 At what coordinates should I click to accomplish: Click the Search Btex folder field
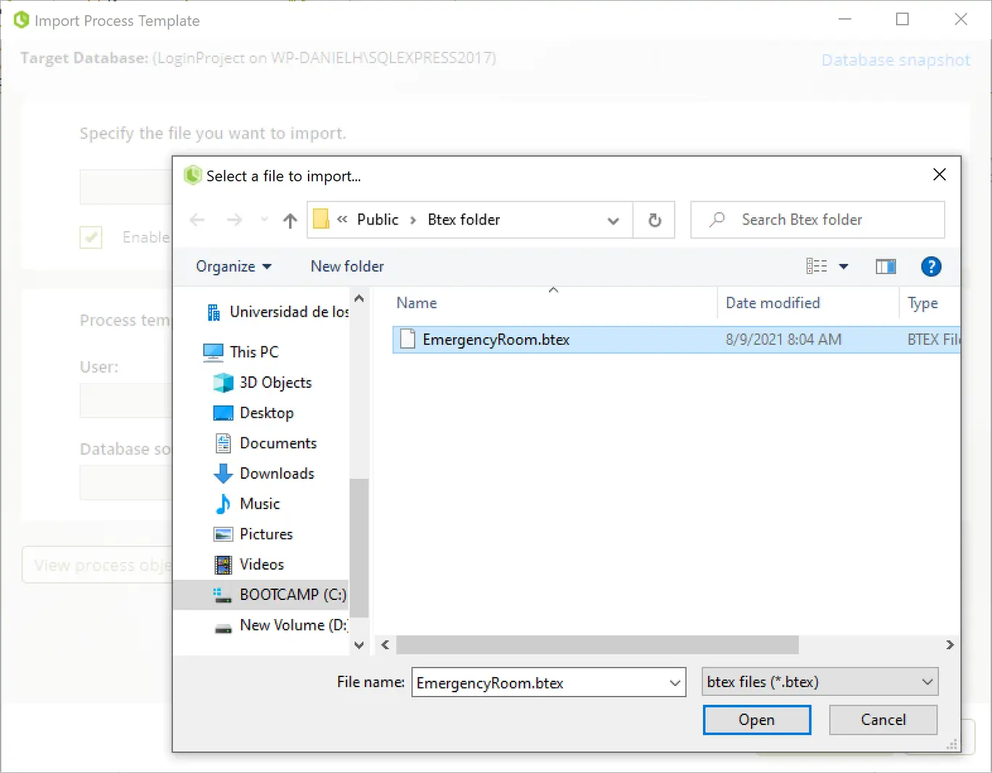pos(818,220)
